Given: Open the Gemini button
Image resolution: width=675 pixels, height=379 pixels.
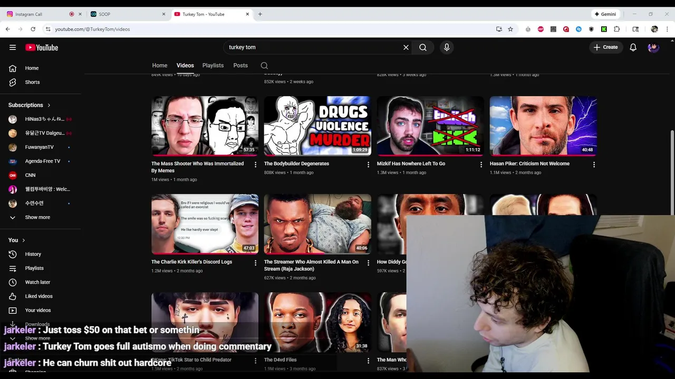Looking at the screenshot, I should pyautogui.click(x=605, y=14).
